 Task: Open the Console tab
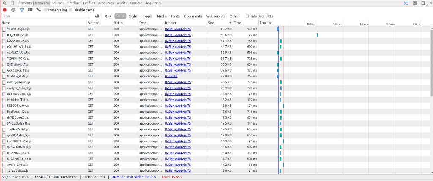[x=136, y=3]
